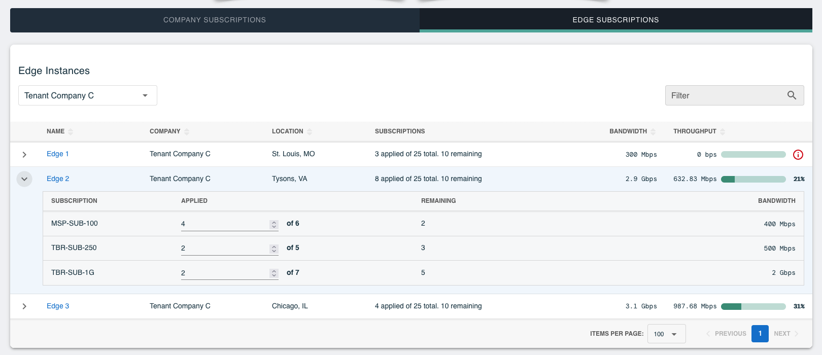822x355 pixels.
Task: Expand the Edge 1 row
Action: (24, 154)
